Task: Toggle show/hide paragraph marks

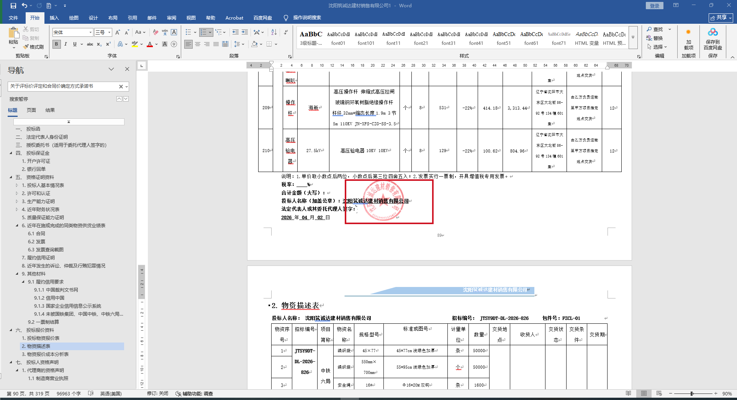Action: click(x=286, y=33)
